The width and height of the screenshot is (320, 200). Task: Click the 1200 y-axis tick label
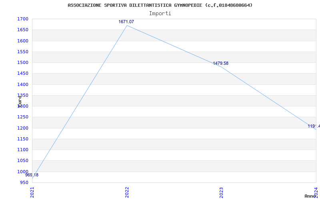coord(23,128)
